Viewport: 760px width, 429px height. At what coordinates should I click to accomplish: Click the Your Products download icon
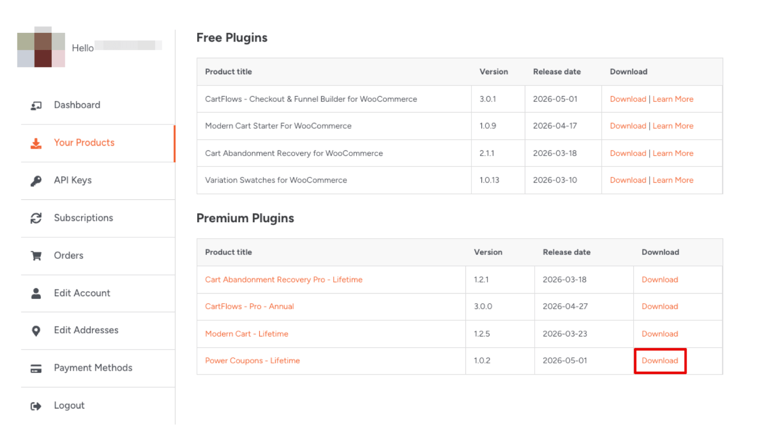[36, 143]
